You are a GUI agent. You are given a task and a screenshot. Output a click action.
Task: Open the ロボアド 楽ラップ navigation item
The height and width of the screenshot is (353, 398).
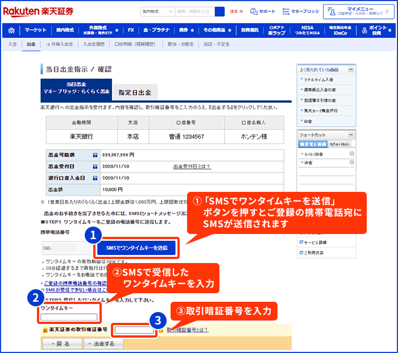[x=277, y=30]
